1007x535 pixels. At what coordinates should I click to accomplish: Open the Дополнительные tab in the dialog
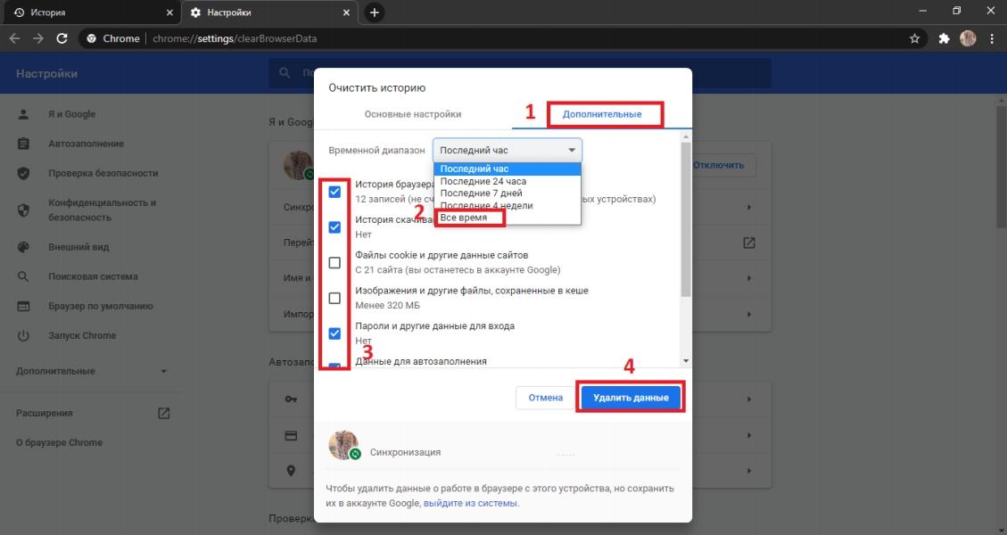click(x=602, y=114)
